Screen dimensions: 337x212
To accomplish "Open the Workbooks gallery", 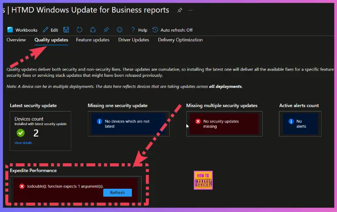I will (x=22, y=30).
